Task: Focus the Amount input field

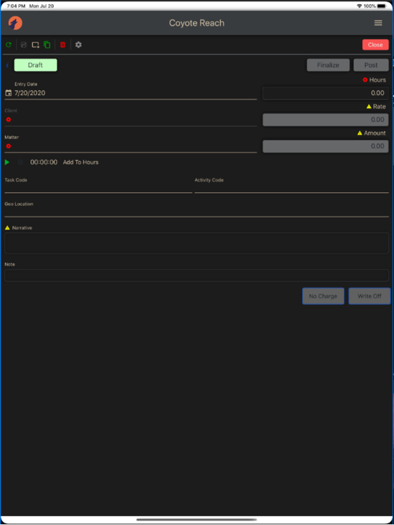Action: [x=326, y=146]
